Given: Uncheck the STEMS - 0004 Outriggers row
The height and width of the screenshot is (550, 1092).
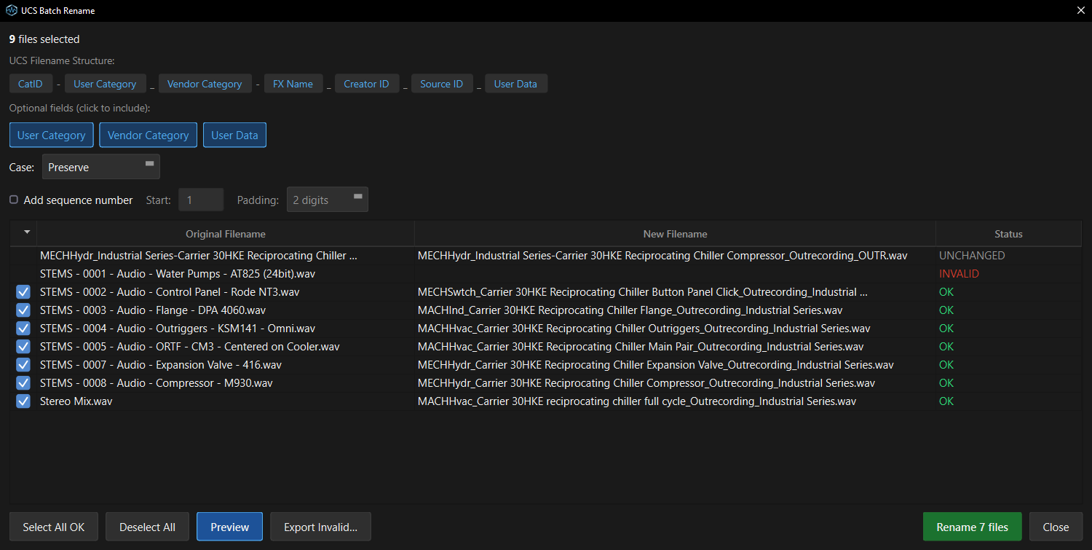Looking at the screenshot, I should [23, 329].
